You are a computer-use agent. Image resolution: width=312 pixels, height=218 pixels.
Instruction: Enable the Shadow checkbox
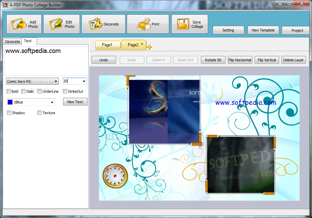[x=9, y=113]
